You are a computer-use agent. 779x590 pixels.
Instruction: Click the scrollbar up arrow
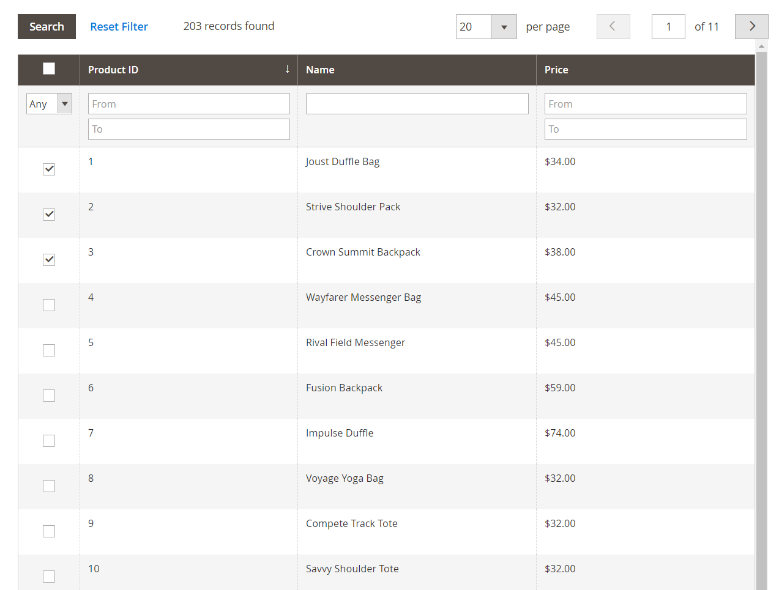[761, 46]
